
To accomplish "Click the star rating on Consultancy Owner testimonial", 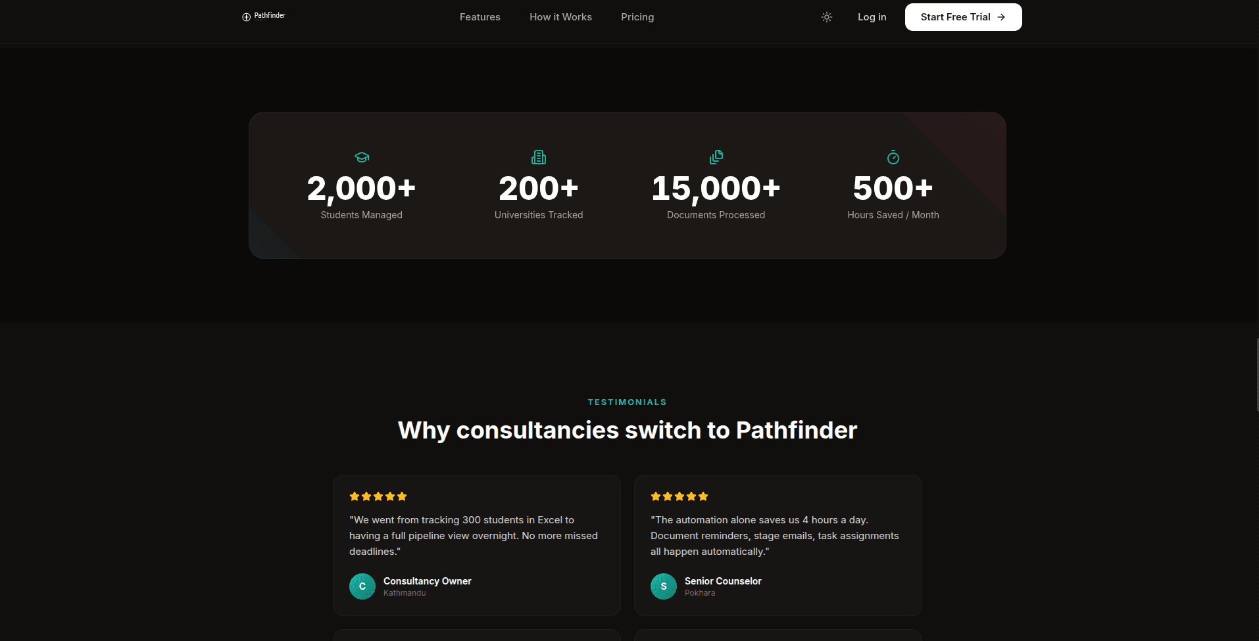I will pyautogui.click(x=378, y=496).
